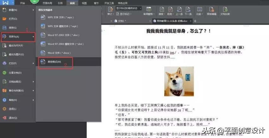Choose 打开(O) in the file menu

(18, 19)
